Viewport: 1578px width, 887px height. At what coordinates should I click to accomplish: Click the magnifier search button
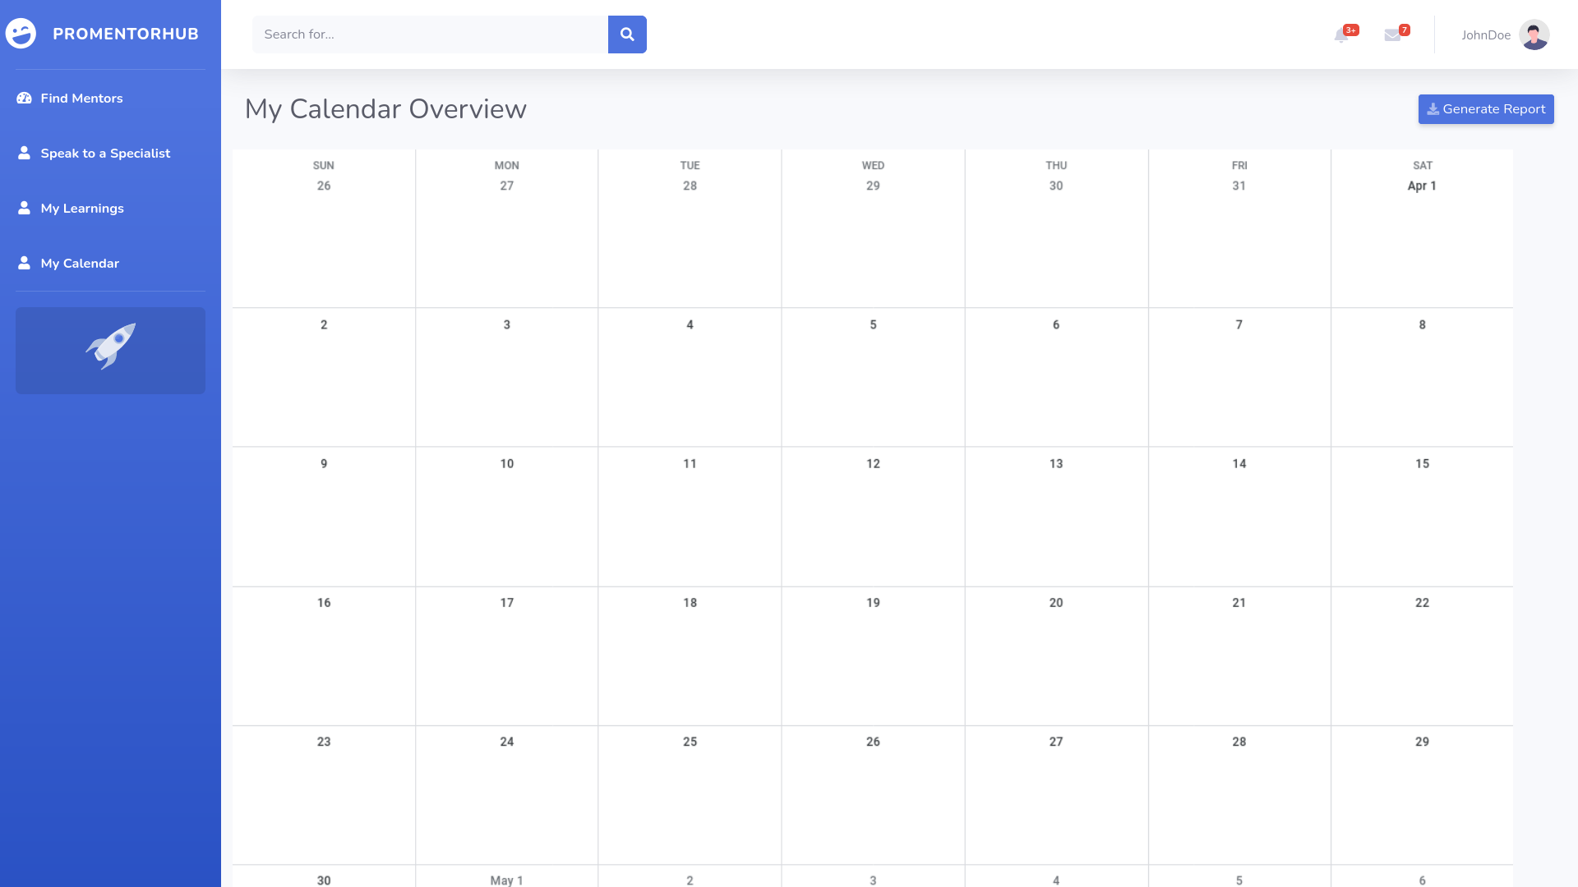click(x=627, y=34)
